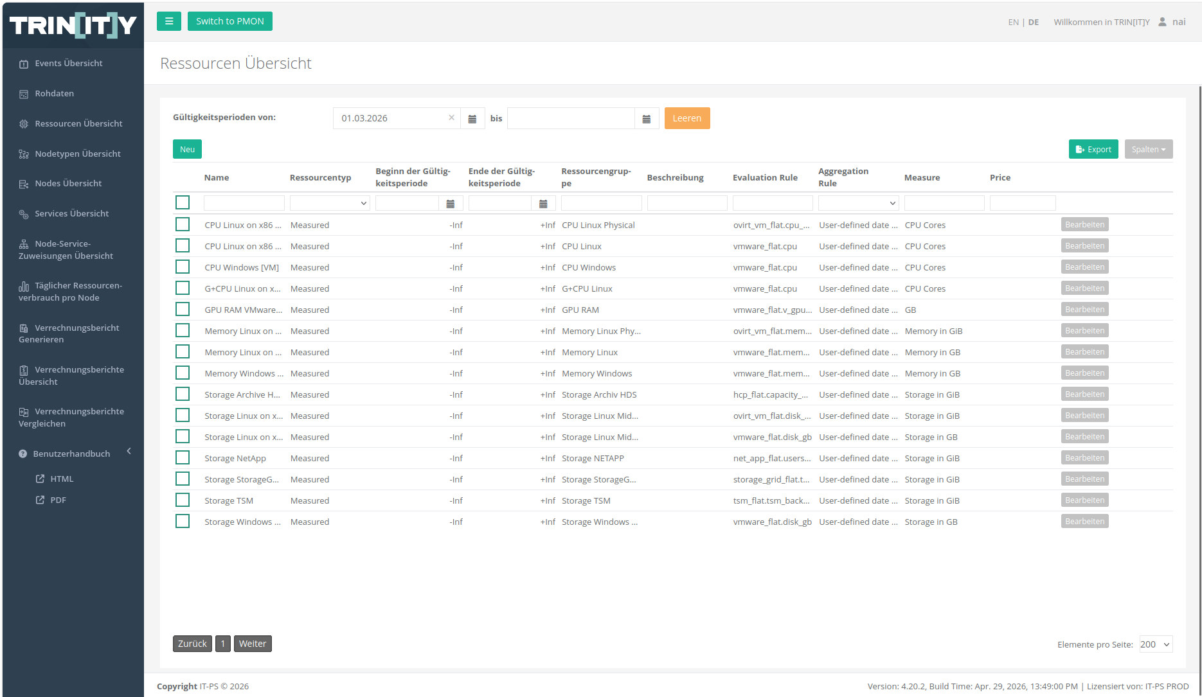Open calendar in Beginn der Gültigkeitsperiode filter
Image resolution: width=1202 pixels, height=697 pixels.
tap(451, 204)
